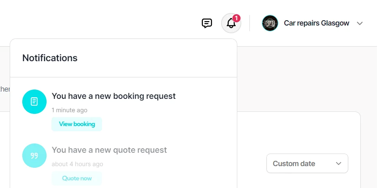Click the about 4 hours ago timestamp
The height and width of the screenshot is (188, 379).
click(77, 164)
